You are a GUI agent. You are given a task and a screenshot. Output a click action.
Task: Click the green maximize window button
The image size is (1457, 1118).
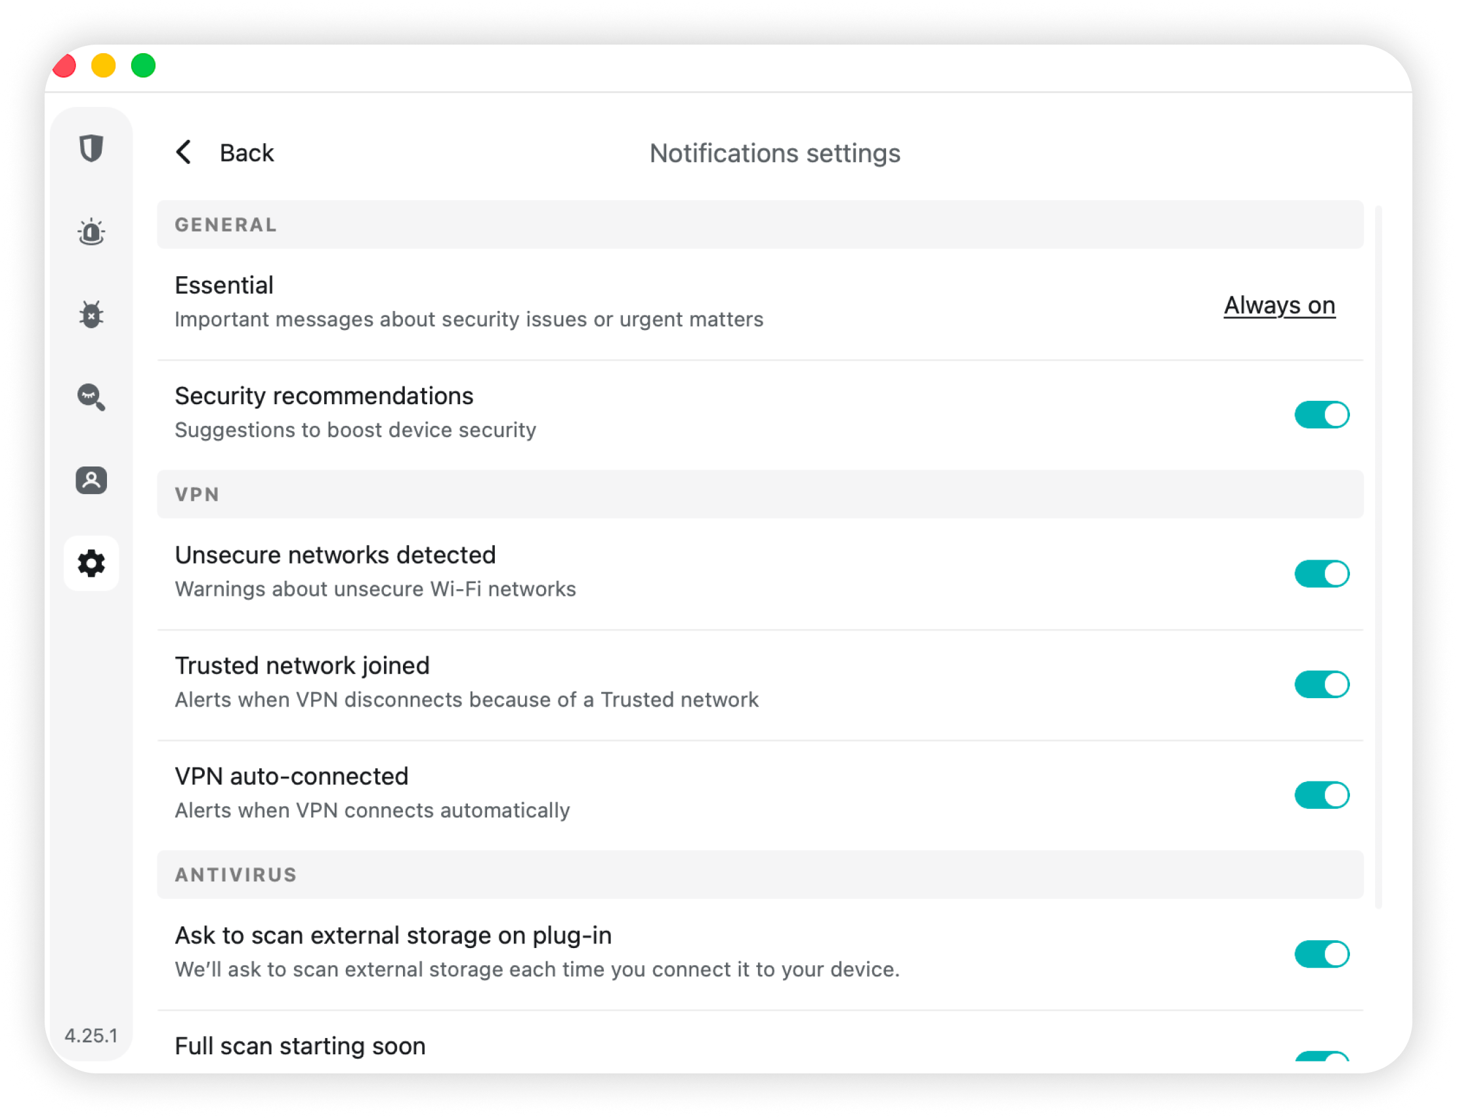tap(143, 66)
